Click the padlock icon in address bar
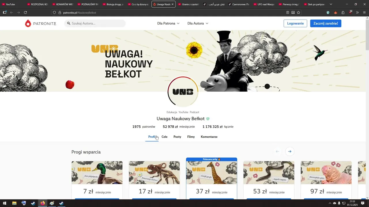 tap(60, 13)
